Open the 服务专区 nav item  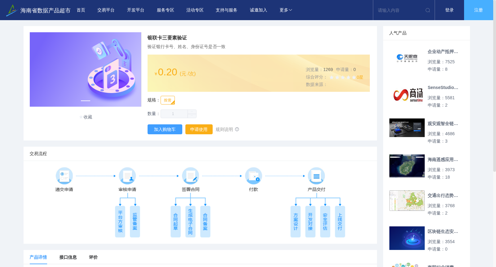[166, 10]
